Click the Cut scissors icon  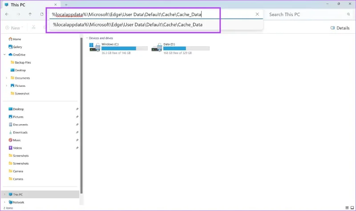pyautogui.click(x=34, y=27)
